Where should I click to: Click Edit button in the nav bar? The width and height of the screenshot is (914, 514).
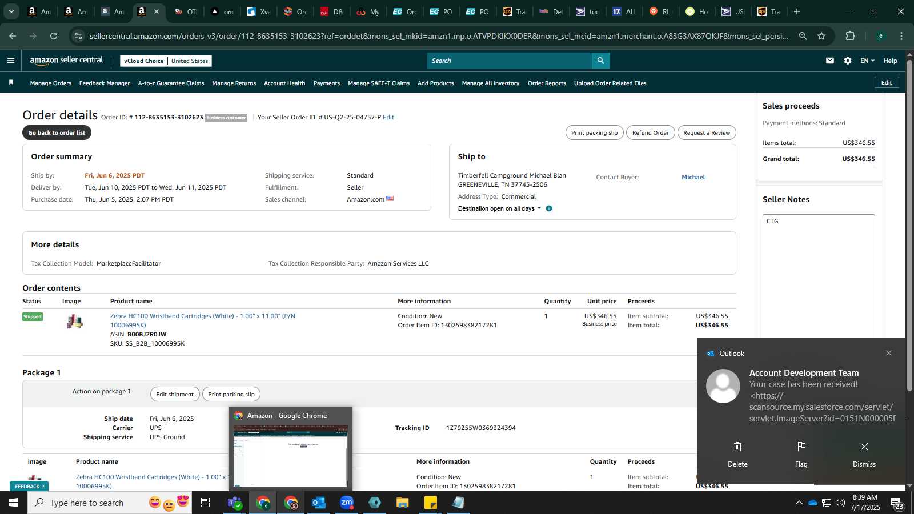click(x=887, y=82)
